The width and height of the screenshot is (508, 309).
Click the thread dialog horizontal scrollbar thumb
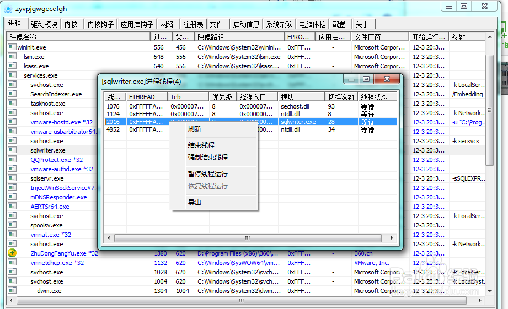tap(248, 238)
